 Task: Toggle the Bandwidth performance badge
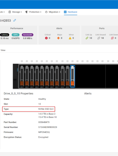(x=28, y=35)
